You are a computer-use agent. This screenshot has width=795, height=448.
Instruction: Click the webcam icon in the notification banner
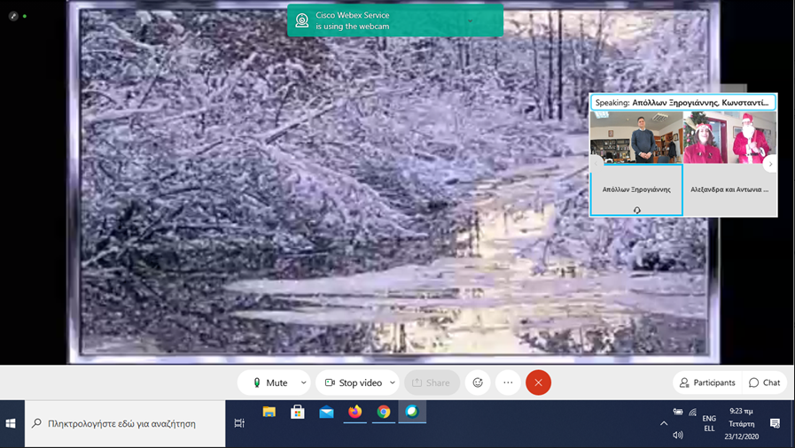click(302, 20)
